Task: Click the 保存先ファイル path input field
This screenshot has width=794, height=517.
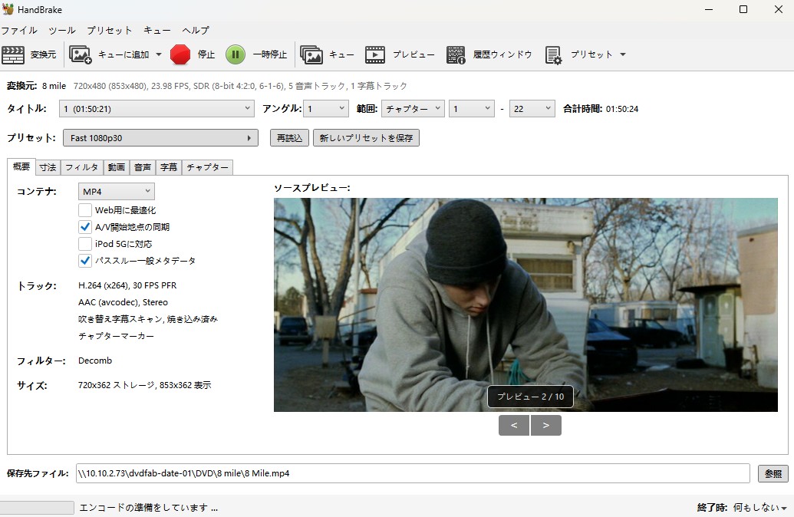Action: tap(412, 473)
